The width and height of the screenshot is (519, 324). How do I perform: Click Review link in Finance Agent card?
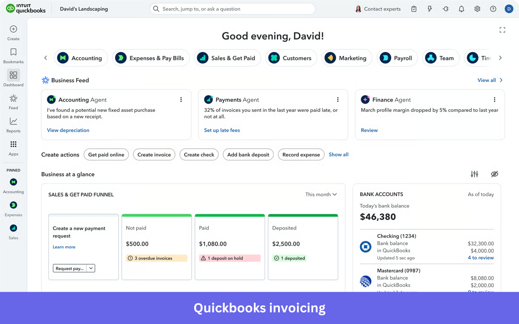(369, 130)
